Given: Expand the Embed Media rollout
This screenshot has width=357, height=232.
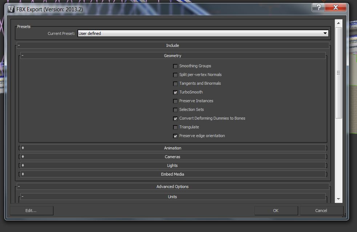Looking at the screenshot, I should tap(173, 174).
